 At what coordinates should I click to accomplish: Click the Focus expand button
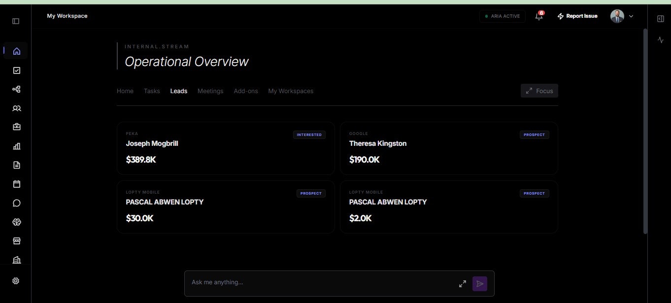coord(539,91)
